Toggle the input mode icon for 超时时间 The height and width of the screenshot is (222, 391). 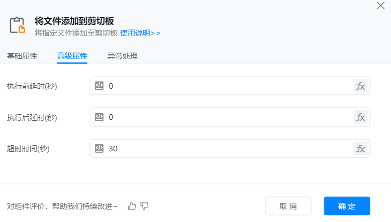coord(100,148)
